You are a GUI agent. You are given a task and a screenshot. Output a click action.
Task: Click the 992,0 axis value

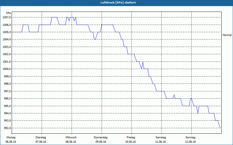click(7, 128)
